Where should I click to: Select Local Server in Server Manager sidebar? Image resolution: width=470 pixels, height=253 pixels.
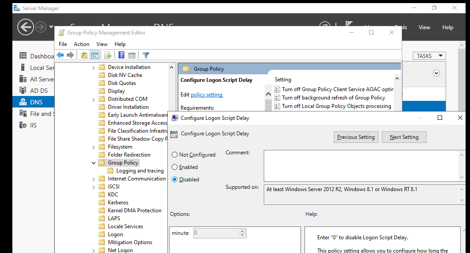coord(37,68)
